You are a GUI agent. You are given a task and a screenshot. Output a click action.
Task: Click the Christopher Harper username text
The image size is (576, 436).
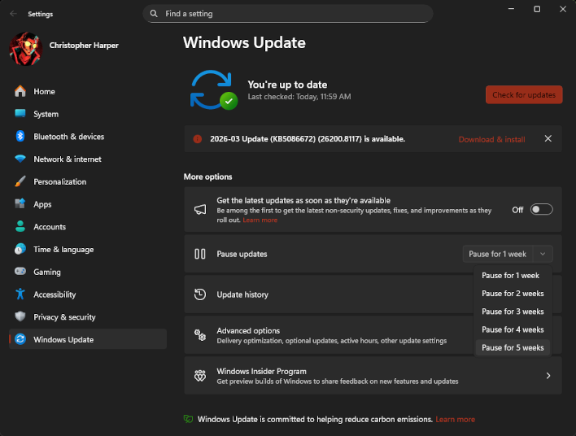click(84, 46)
